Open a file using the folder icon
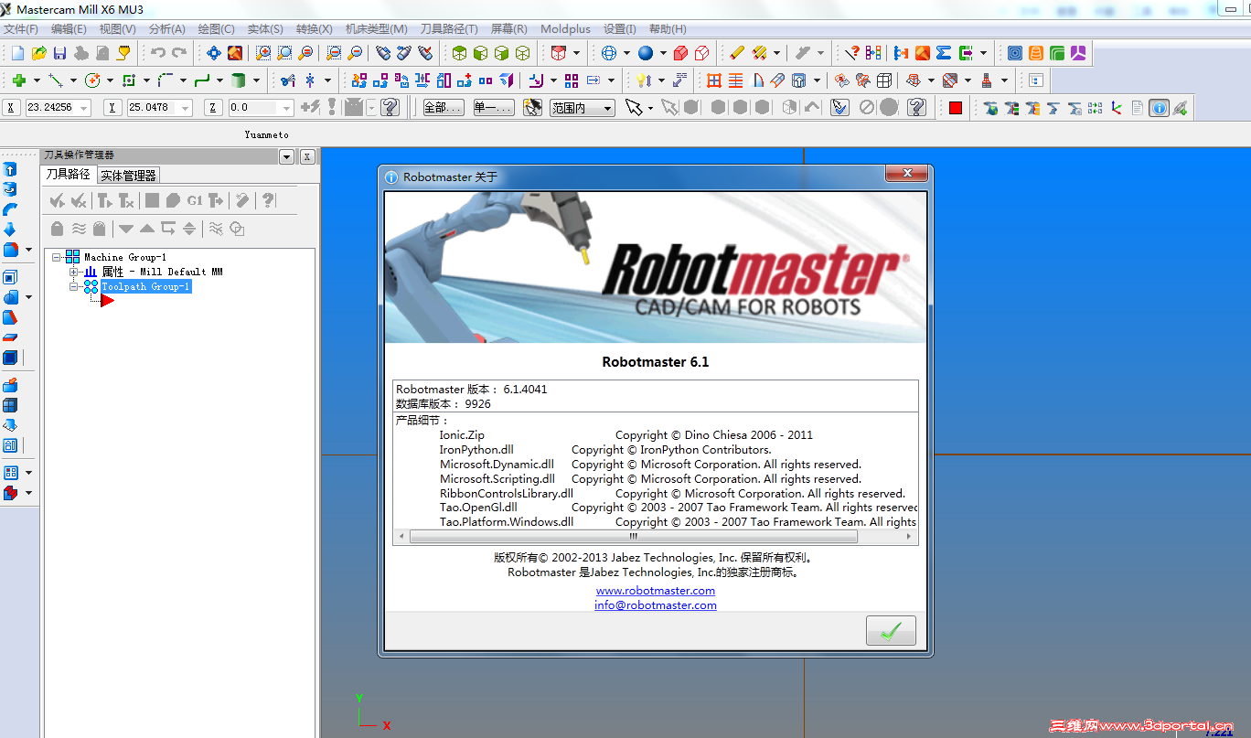This screenshot has height=738, width=1251. pos(39,53)
